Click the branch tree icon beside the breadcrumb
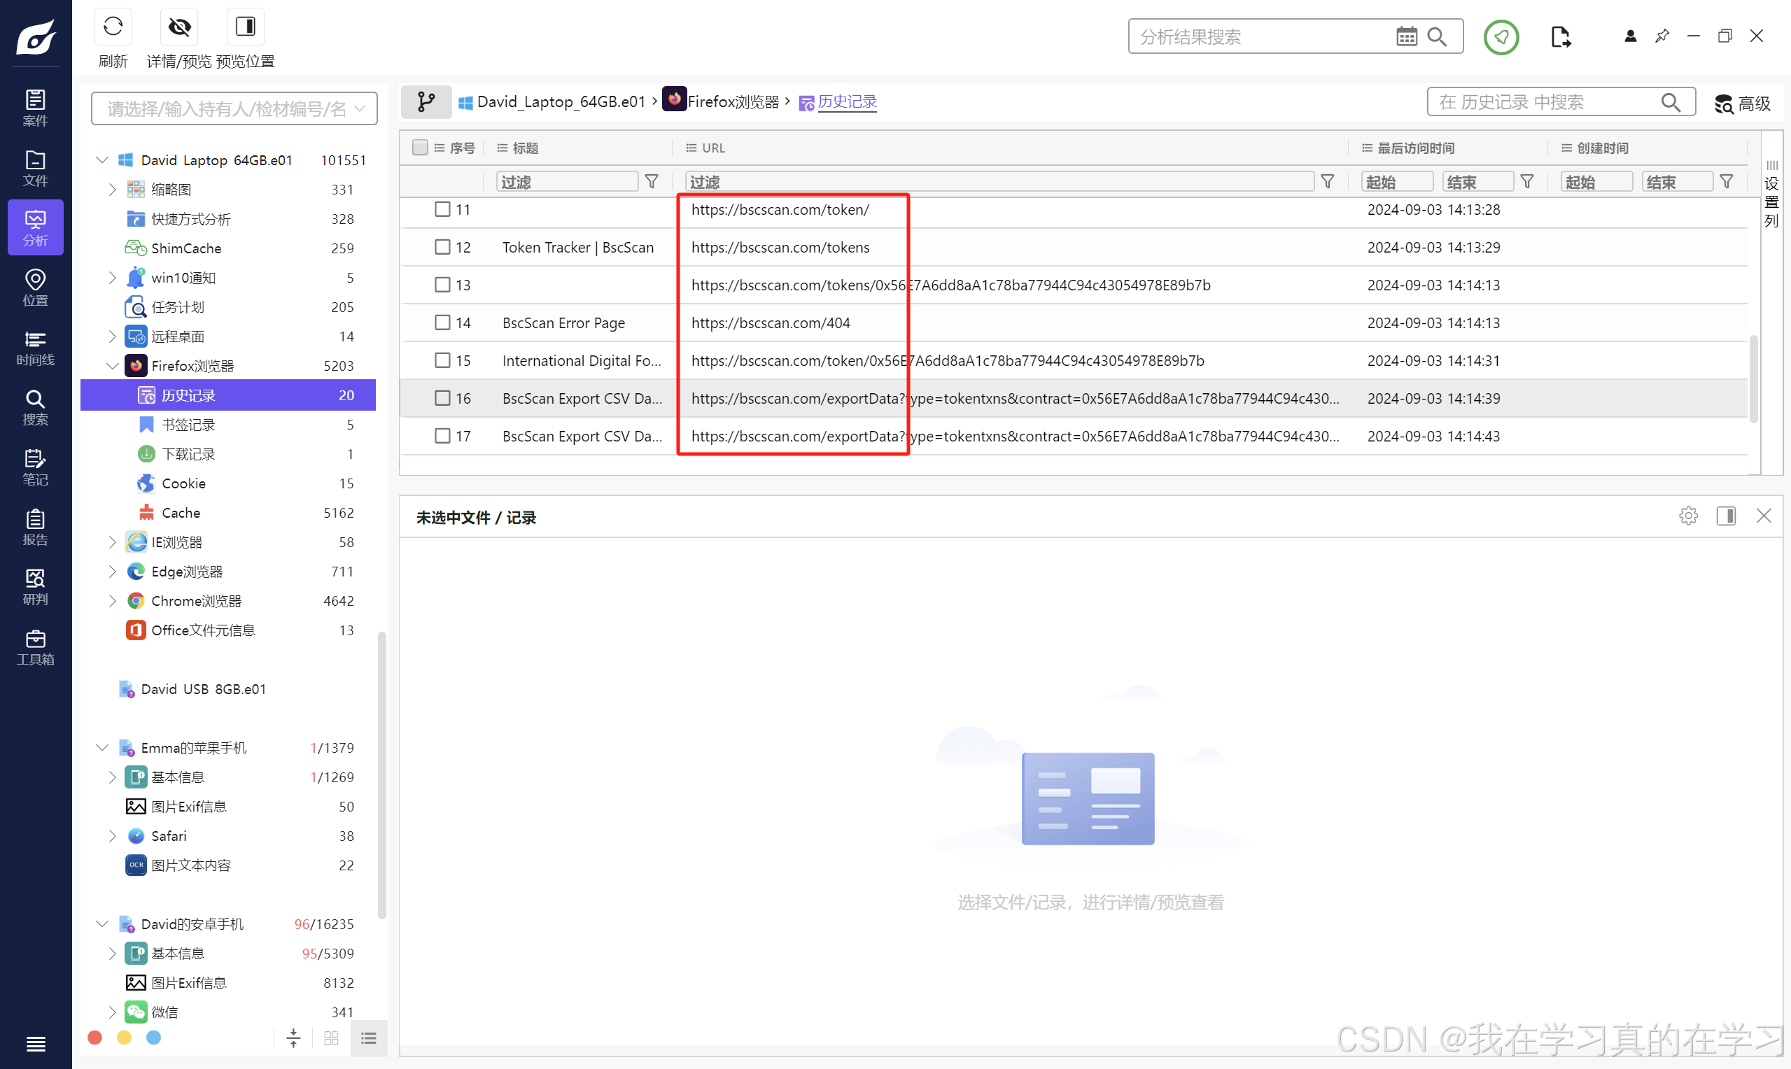The width and height of the screenshot is (1791, 1069). pyautogui.click(x=426, y=102)
